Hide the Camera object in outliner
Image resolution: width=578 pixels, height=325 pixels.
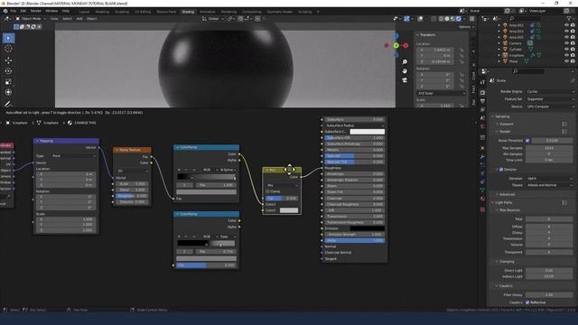(566, 43)
